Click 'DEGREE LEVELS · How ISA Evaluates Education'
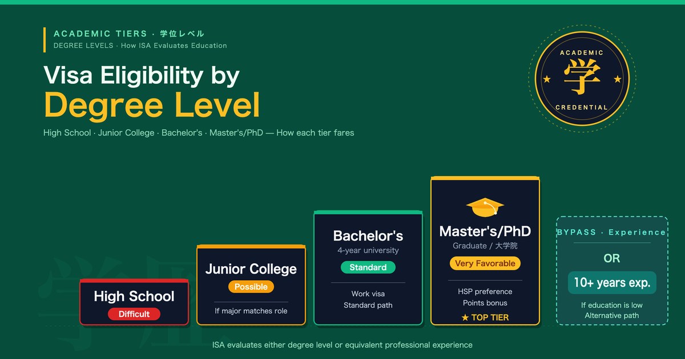Image resolution: width=685 pixels, height=359 pixels. [140, 46]
